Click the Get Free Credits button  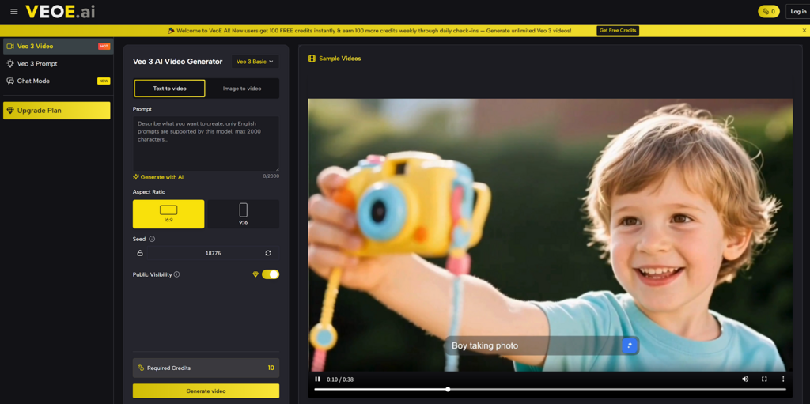pos(618,31)
